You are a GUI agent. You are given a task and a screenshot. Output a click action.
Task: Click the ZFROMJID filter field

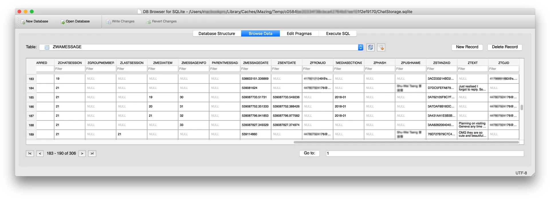pos(318,69)
